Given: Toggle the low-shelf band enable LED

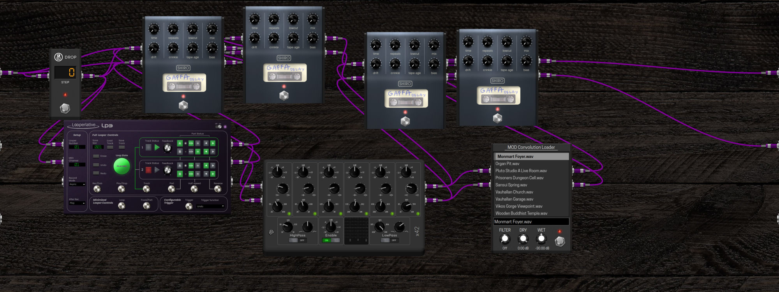Looking at the screenshot, I should [289, 213].
